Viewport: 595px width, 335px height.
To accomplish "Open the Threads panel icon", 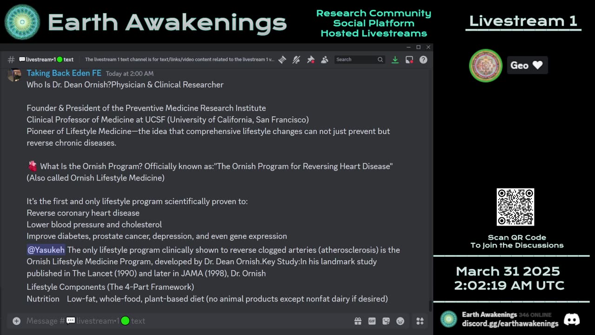I will 282,60.
